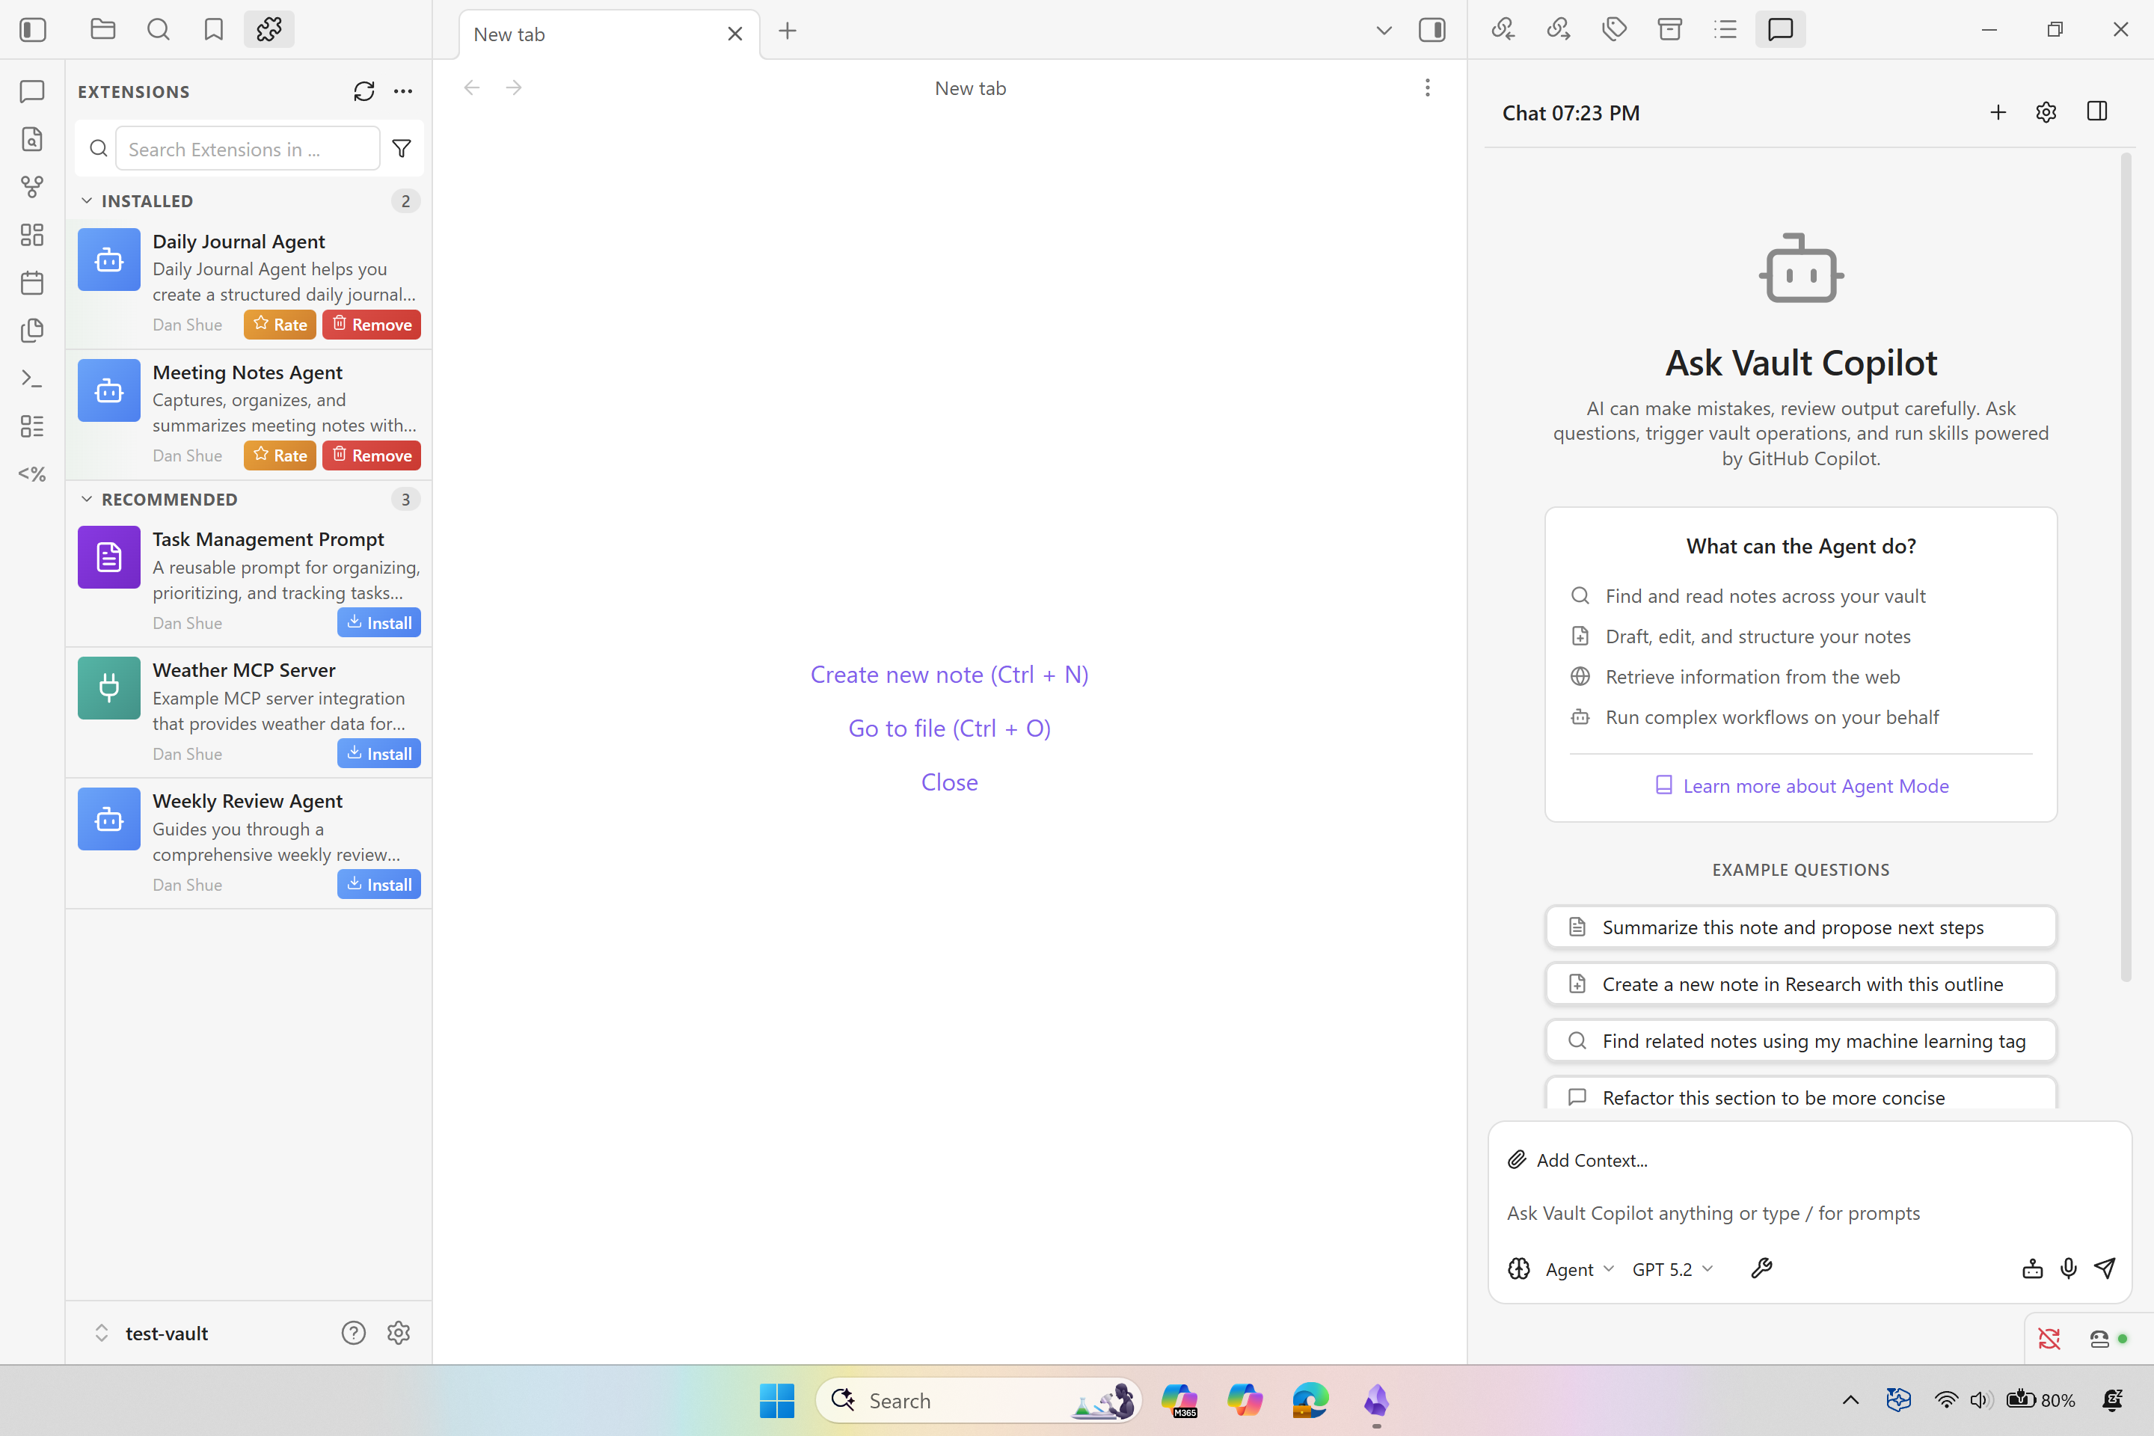Click the refresh extensions icon

[x=363, y=91]
